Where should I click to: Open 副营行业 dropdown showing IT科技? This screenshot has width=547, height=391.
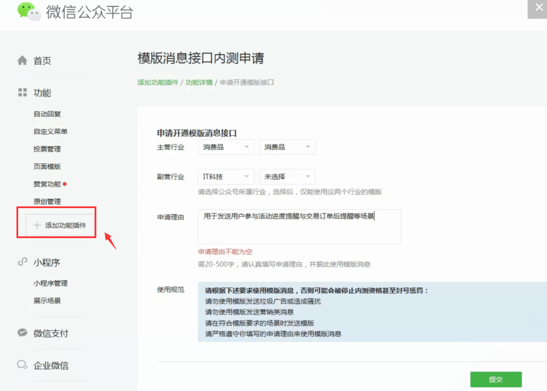coord(226,176)
